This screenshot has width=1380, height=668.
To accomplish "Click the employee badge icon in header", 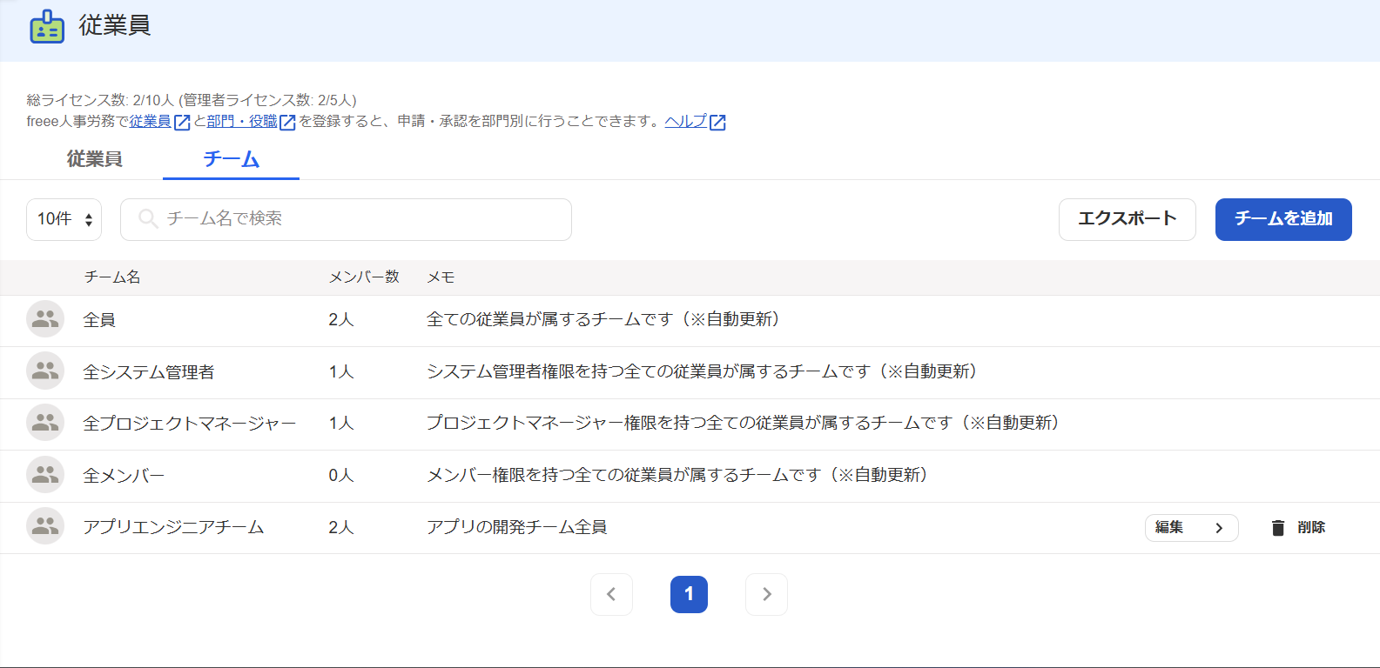I will [46, 27].
